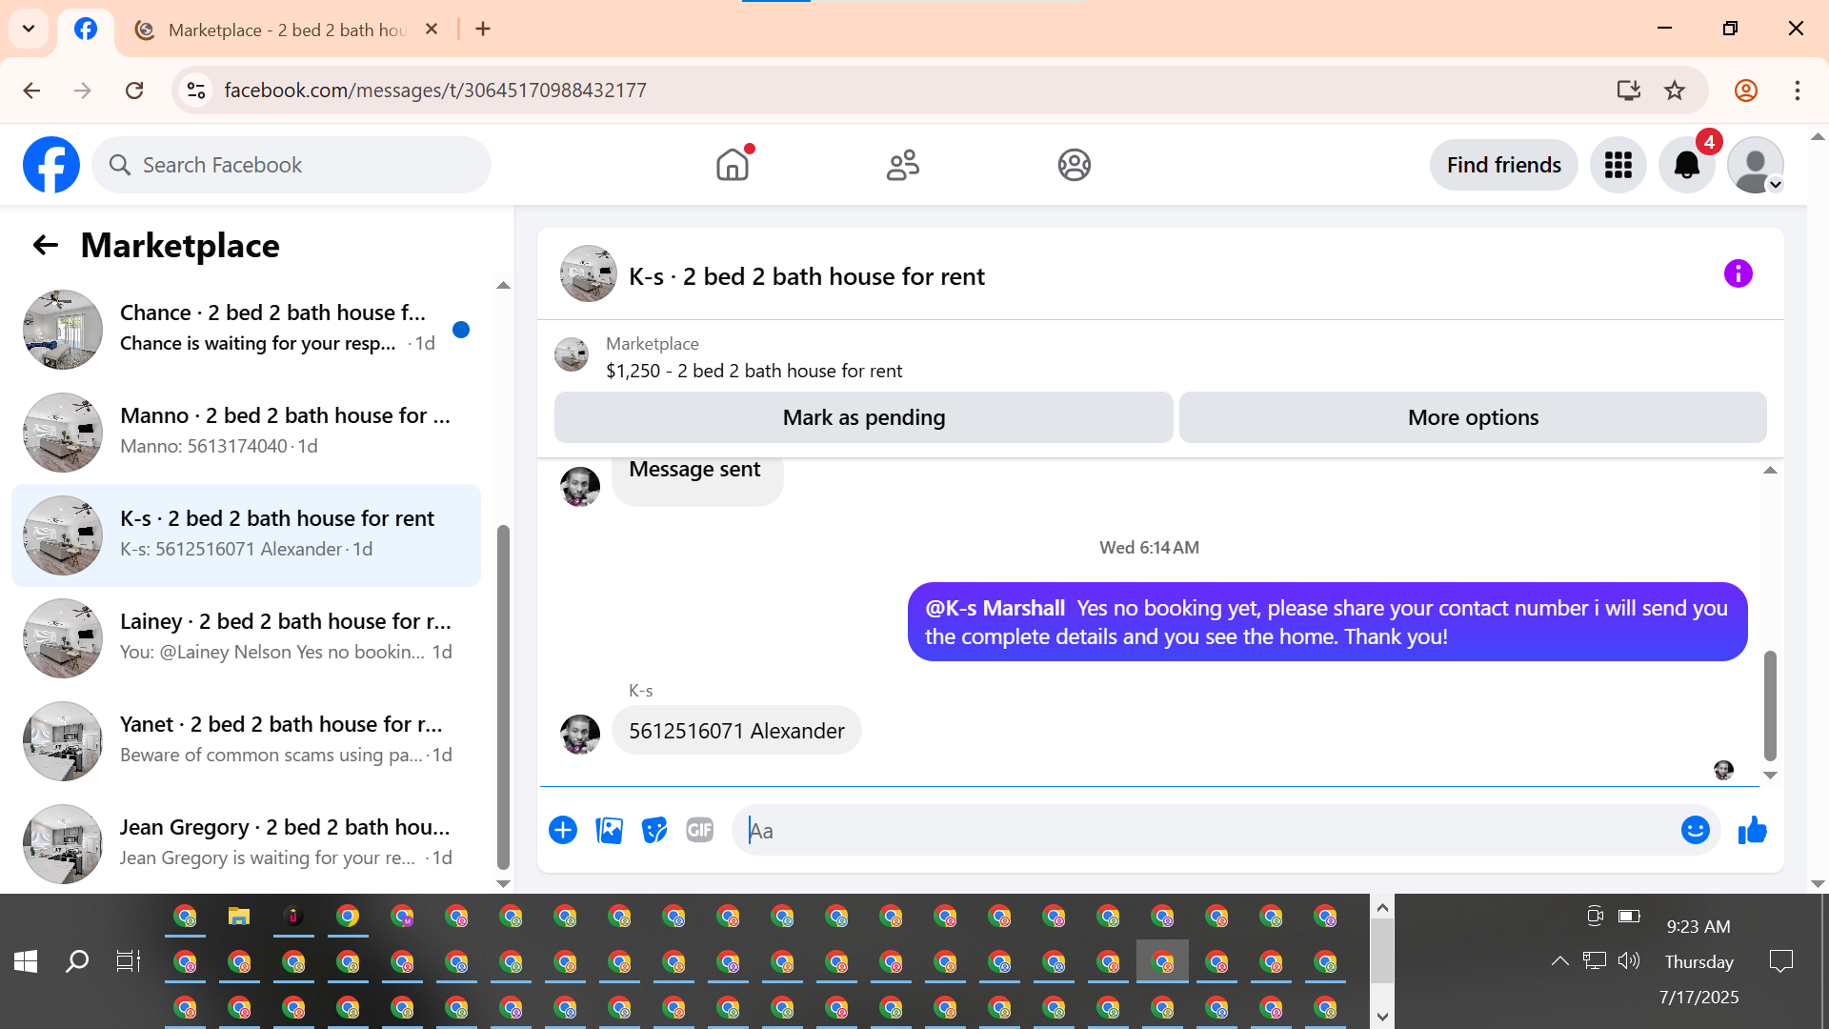
Task: Open the volume control in system tray
Action: [1629, 960]
